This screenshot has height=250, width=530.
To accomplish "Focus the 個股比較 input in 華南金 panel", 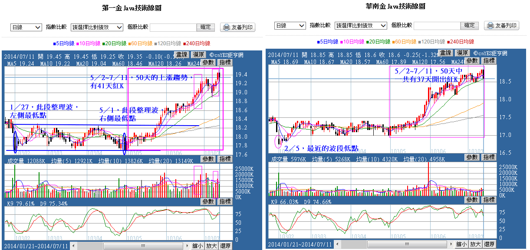I will tap(438, 26).
